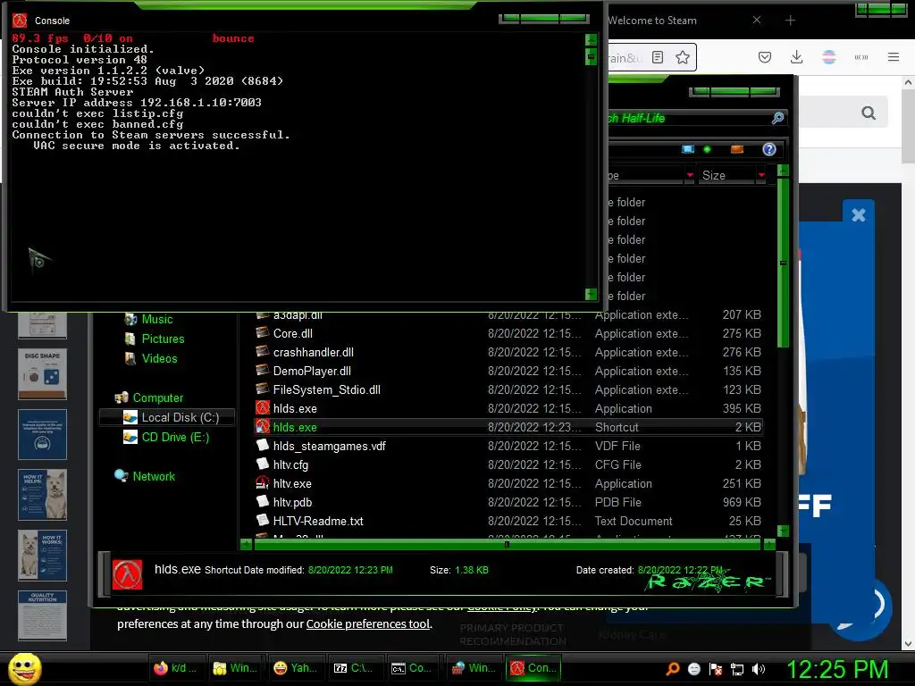
Task: Click the Explorer preview pane icon
Action: click(737, 149)
